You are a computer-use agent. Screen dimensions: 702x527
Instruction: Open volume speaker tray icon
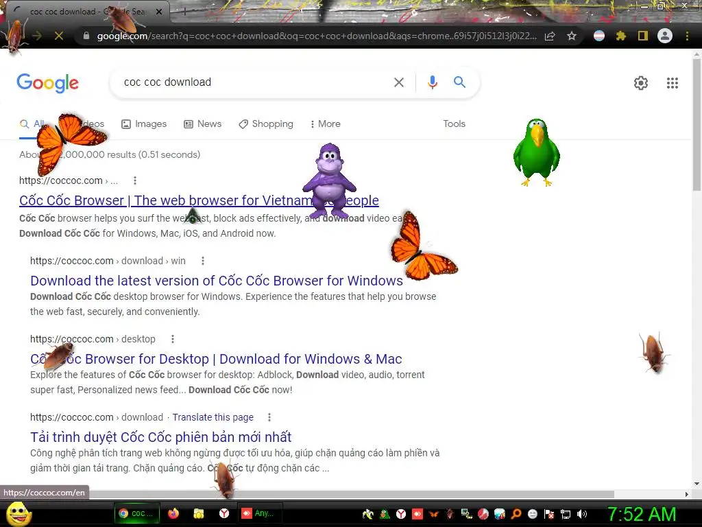pos(582,514)
